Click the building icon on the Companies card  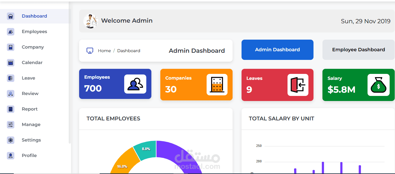[217, 85]
